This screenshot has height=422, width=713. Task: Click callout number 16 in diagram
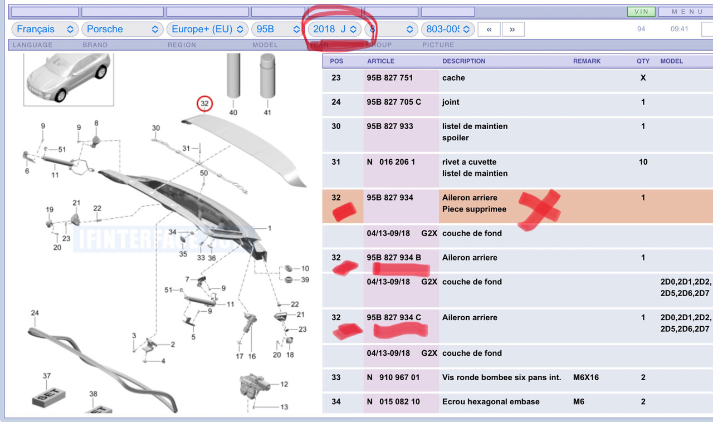[x=252, y=356]
